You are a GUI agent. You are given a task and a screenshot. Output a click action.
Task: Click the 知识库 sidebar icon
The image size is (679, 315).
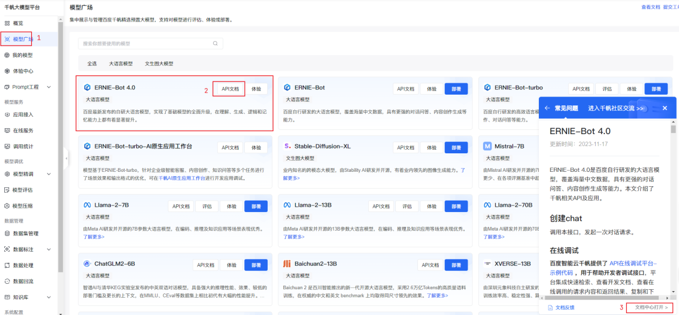pyautogui.click(x=7, y=297)
